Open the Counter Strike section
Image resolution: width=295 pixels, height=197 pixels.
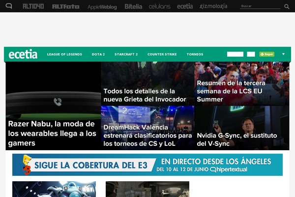tap(162, 54)
